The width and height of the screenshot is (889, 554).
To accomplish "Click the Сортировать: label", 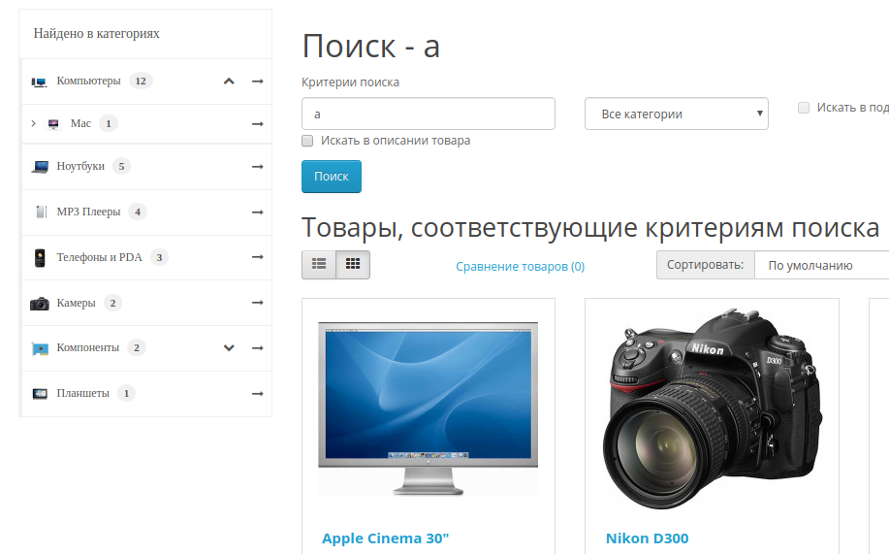I will [x=706, y=265].
